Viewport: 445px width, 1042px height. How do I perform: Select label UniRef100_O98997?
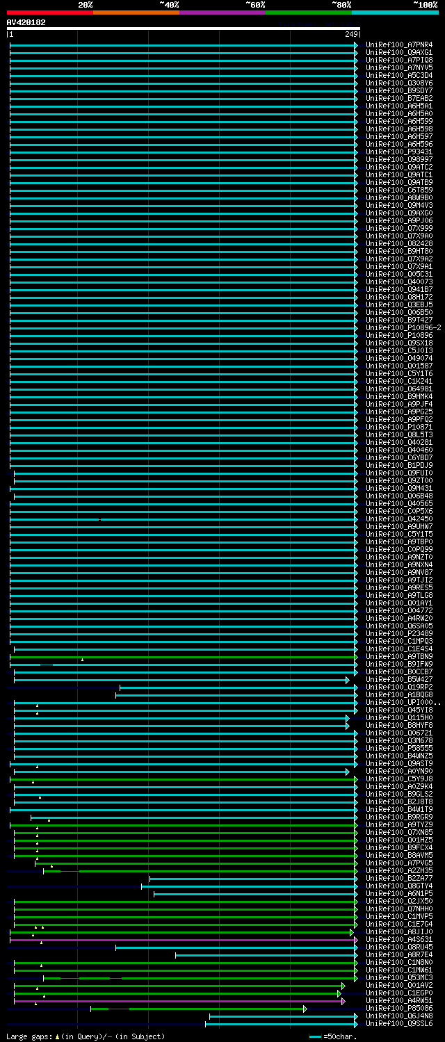[x=399, y=159]
